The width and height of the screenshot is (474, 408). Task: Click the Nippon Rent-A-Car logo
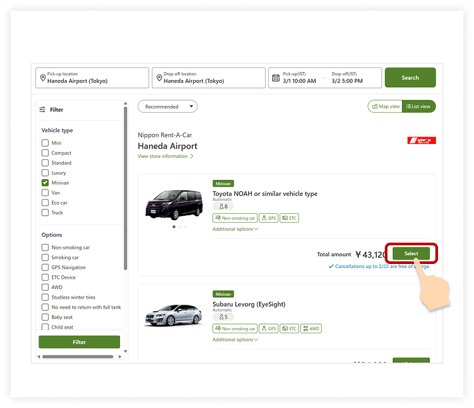click(421, 141)
